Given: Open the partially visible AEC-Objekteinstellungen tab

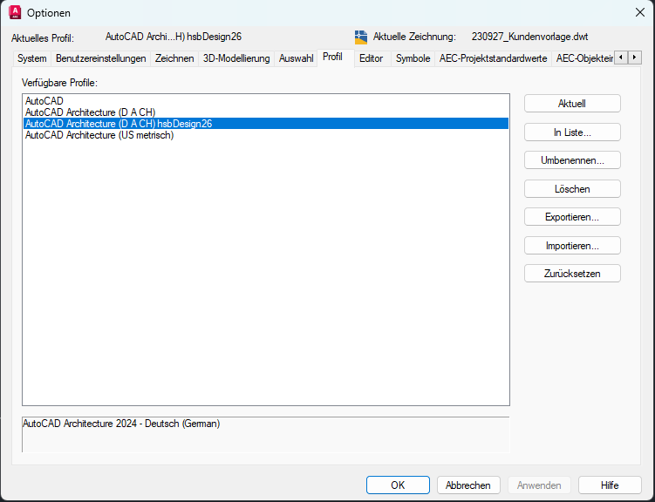Looking at the screenshot, I should click(583, 58).
